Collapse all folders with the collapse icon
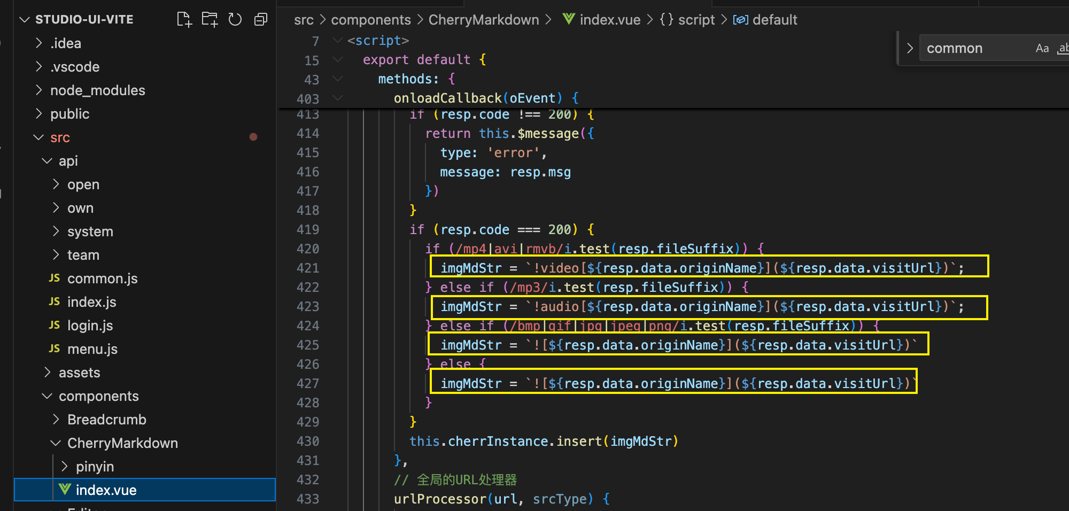 pos(261,20)
